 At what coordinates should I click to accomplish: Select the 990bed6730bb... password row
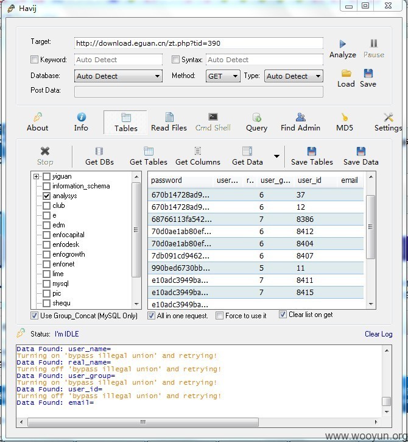click(x=256, y=268)
